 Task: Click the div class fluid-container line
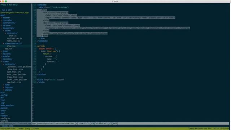(54, 7)
